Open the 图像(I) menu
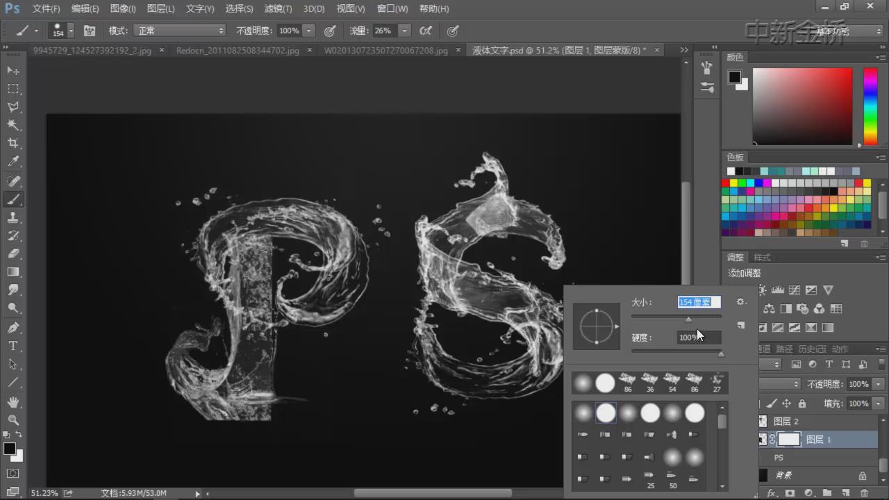 click(x=123, y=9)
